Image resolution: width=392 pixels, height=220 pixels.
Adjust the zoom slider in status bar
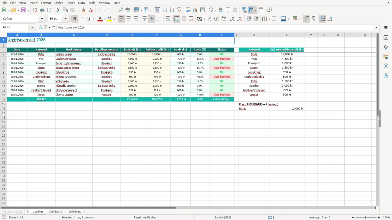point(366,217)
